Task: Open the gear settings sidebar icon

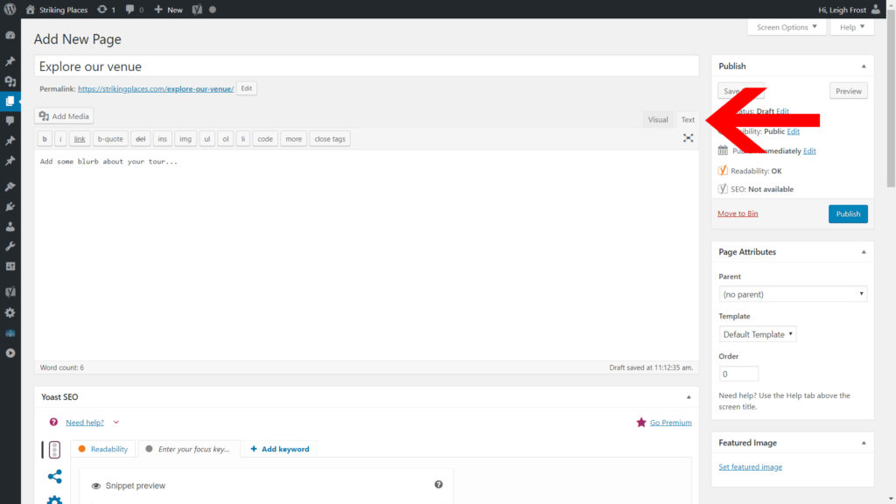Action: [x=10, y=312]
